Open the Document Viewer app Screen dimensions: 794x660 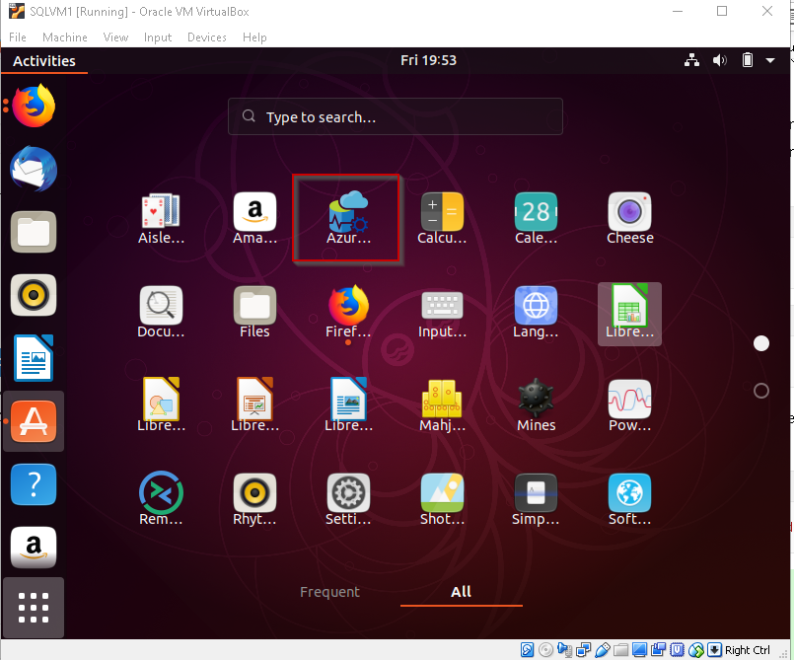(x=161, y=313)
